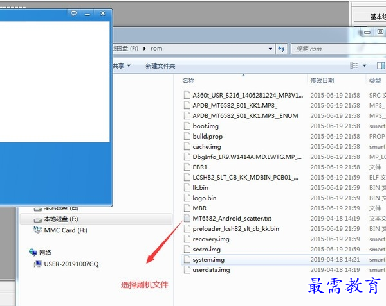The height and width of the screenshot is (306, 386).
Task: Click the 搜索 rom search field
Action: point(338,49)
